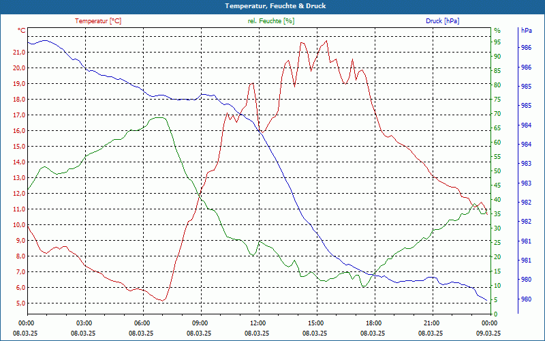
Task: Click '5,0' on the temperature axis
Action: click(x=21, y=303)
